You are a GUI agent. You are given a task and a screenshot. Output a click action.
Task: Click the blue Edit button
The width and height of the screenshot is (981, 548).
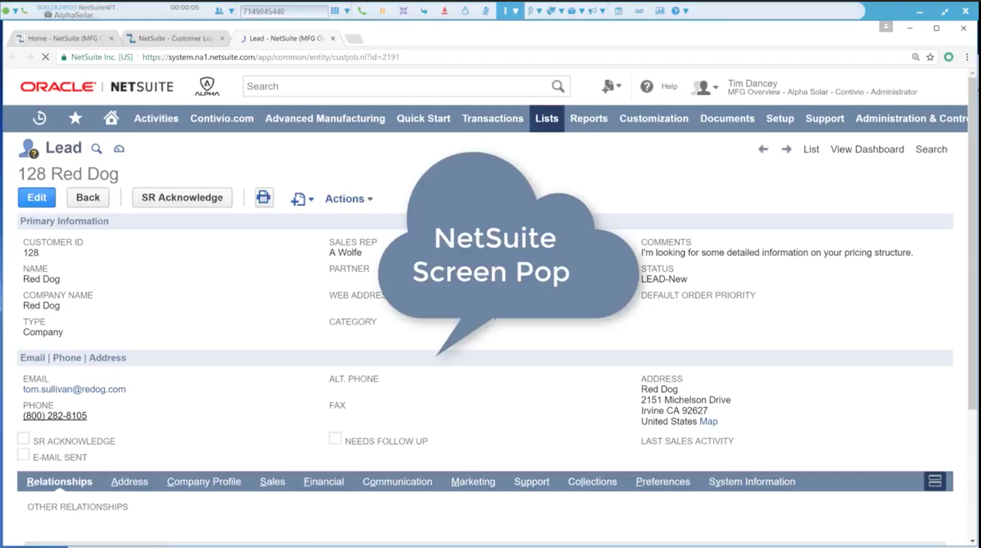click(37, 197)
